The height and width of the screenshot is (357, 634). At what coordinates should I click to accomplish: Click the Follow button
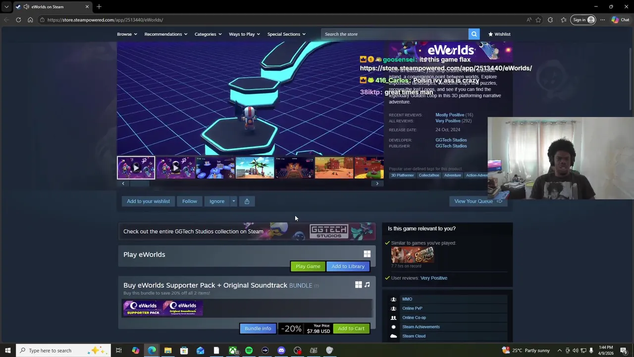189,201
